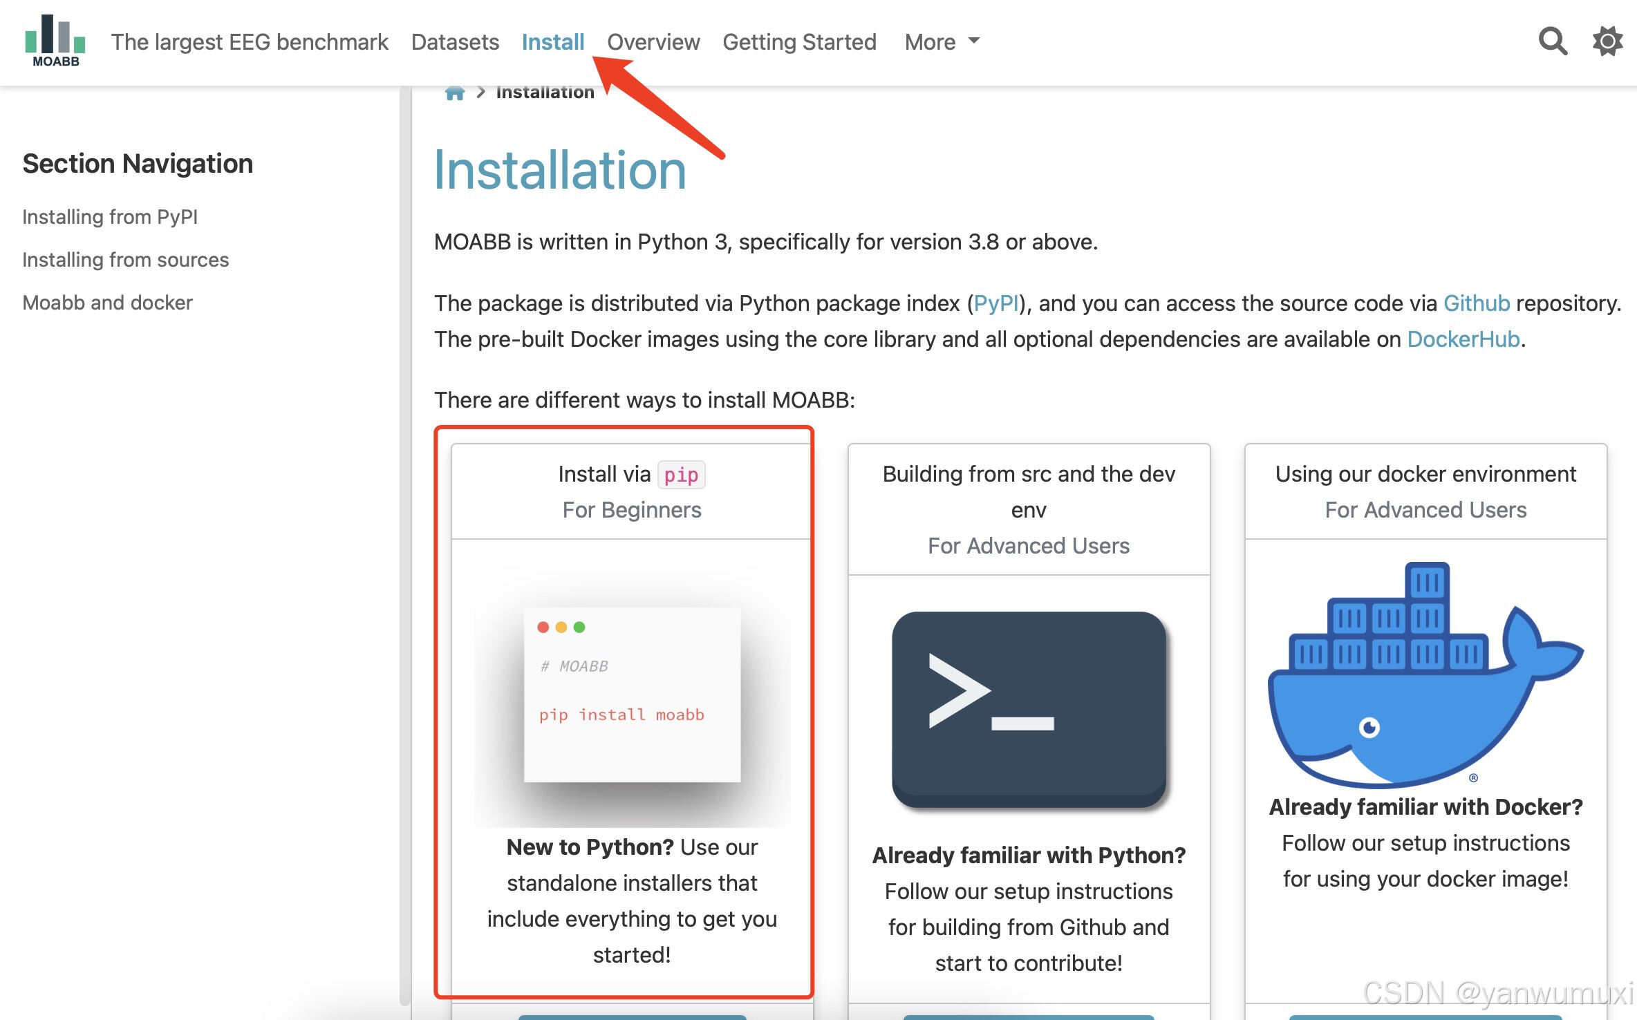Select the Install nav item
Image resolution: width=1637 pixels, height=1020 pixels.
point(552,42)
